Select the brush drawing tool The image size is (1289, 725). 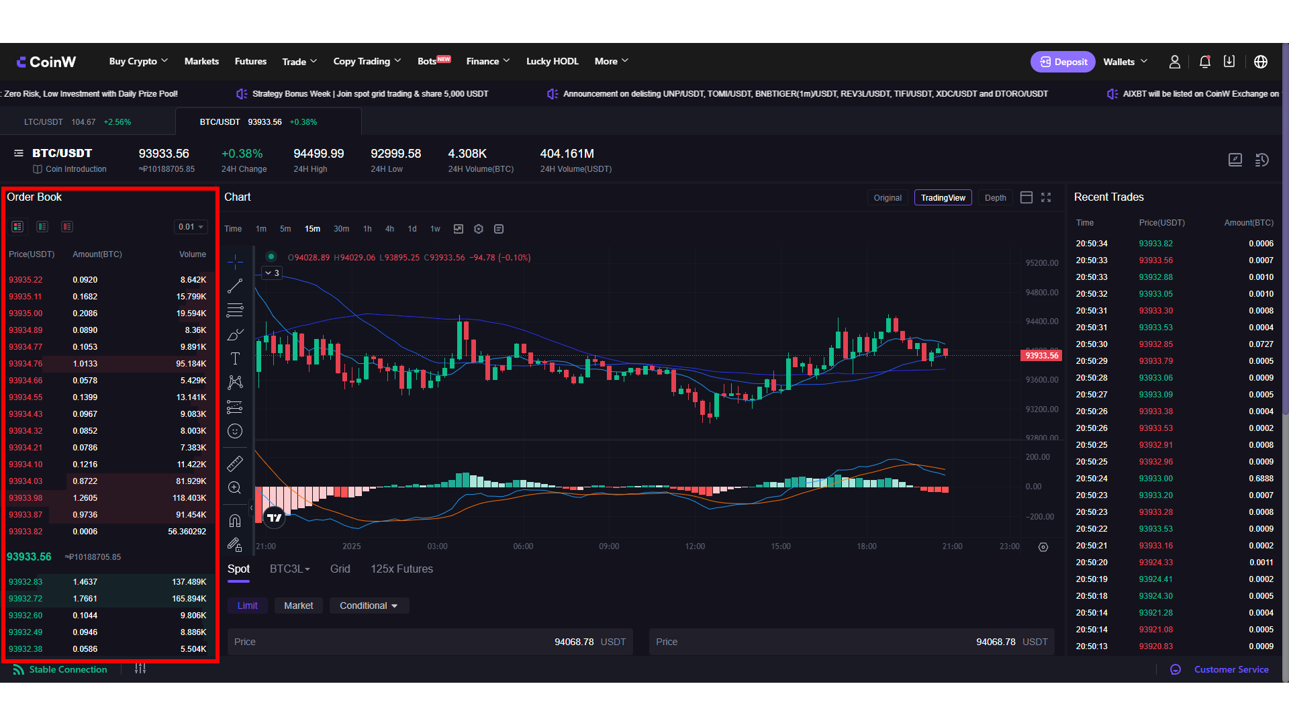235,334
